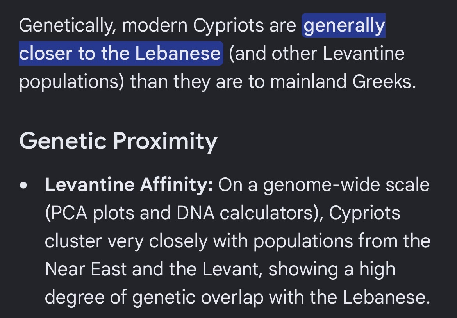The image size is (457, 318).
Task: Click the phrase 'genome-wide scale'
Action: tap(346, 185)
